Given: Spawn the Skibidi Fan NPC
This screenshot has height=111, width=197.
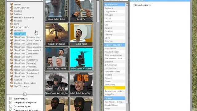Looking at the screenshot, I should point(81,10).
